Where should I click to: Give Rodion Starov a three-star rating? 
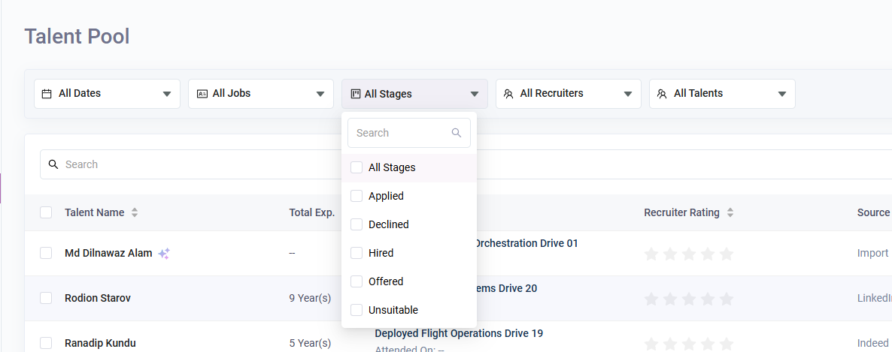tap(689, 299)
